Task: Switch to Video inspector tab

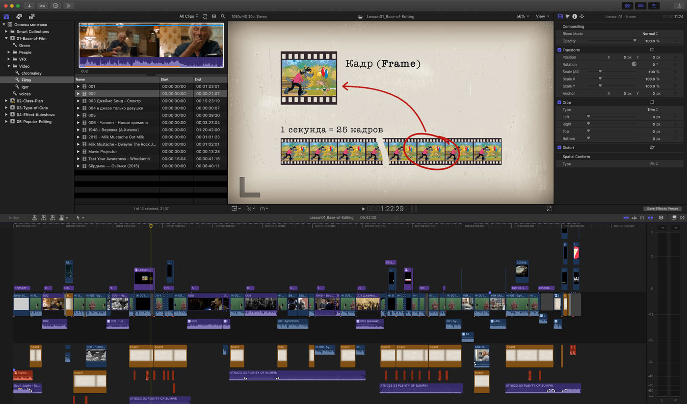Action: [x=560, y=16]
